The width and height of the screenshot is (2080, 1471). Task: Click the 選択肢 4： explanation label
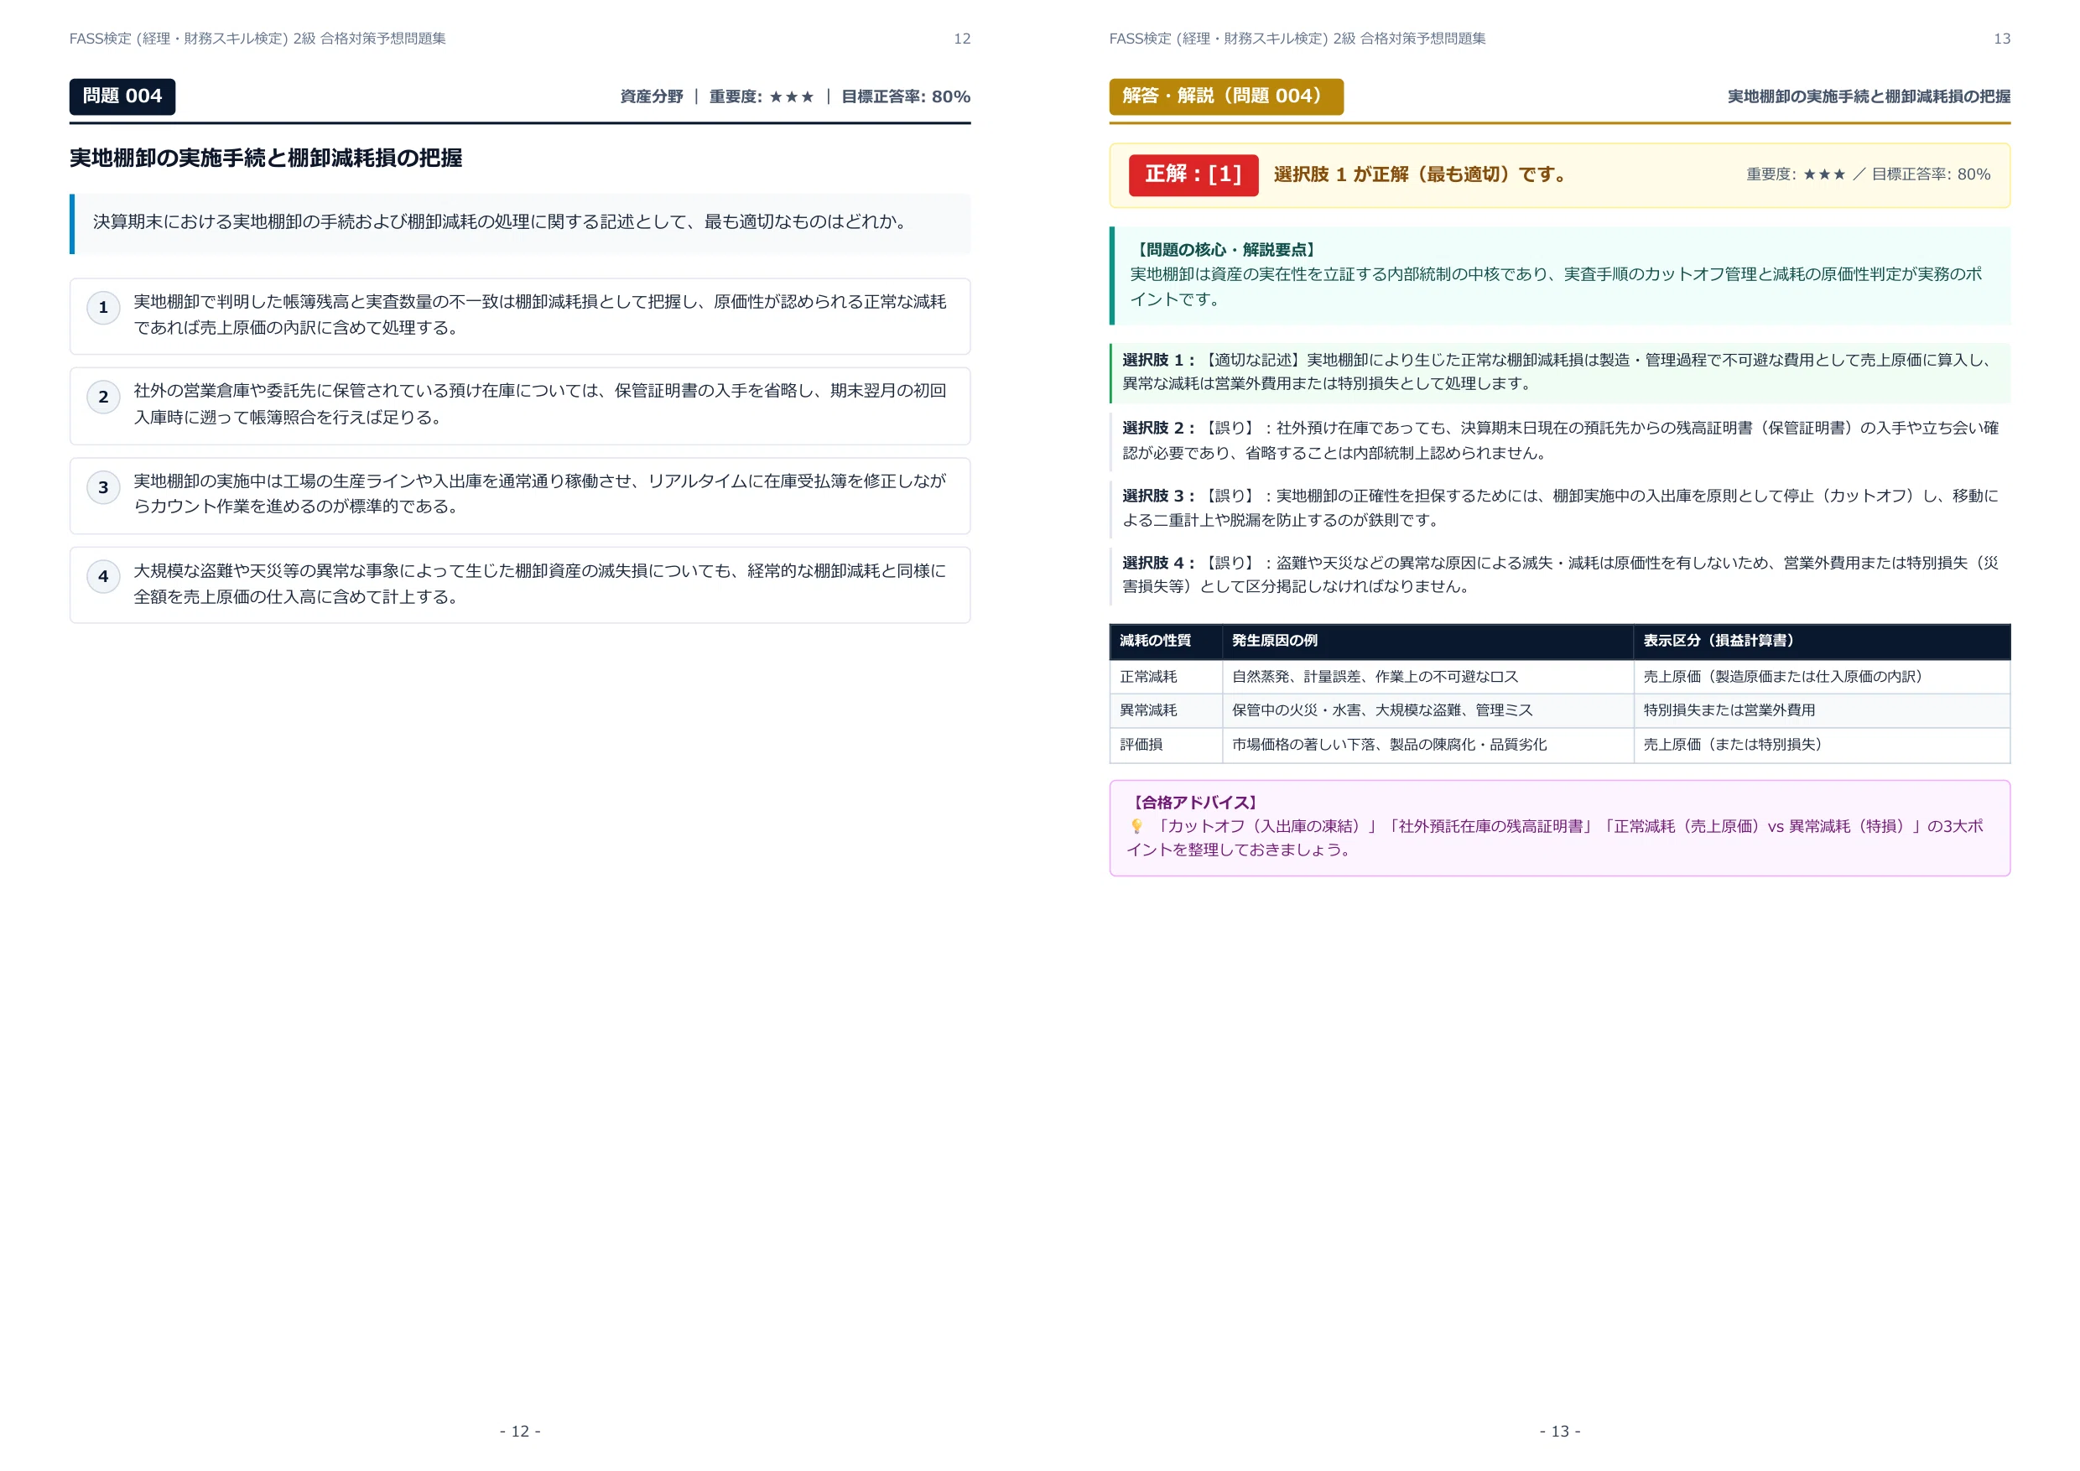[1160, 563]
